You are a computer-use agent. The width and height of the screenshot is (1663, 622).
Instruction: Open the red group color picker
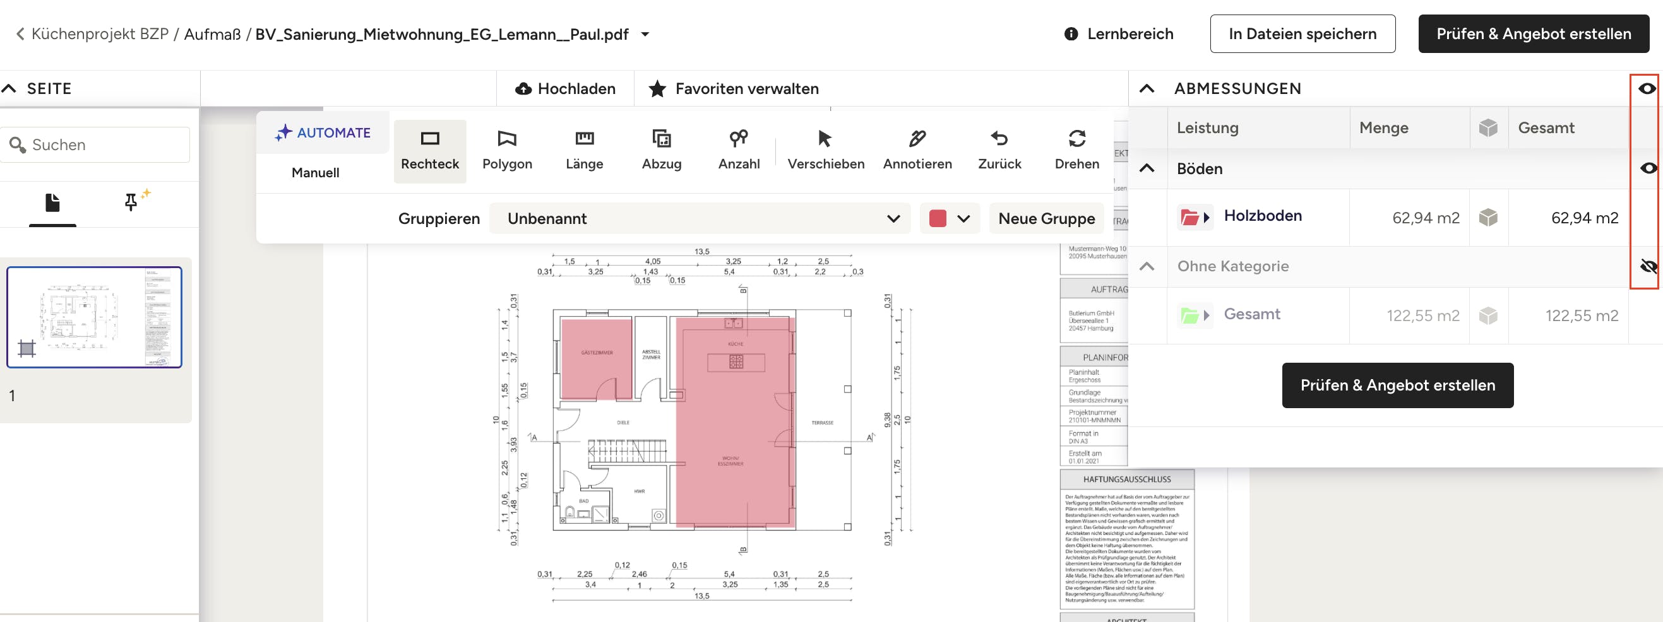coord(949,219)
